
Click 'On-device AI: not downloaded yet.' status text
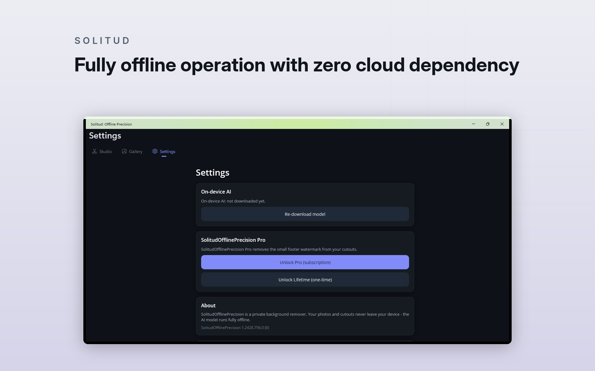tap(233, 201)
